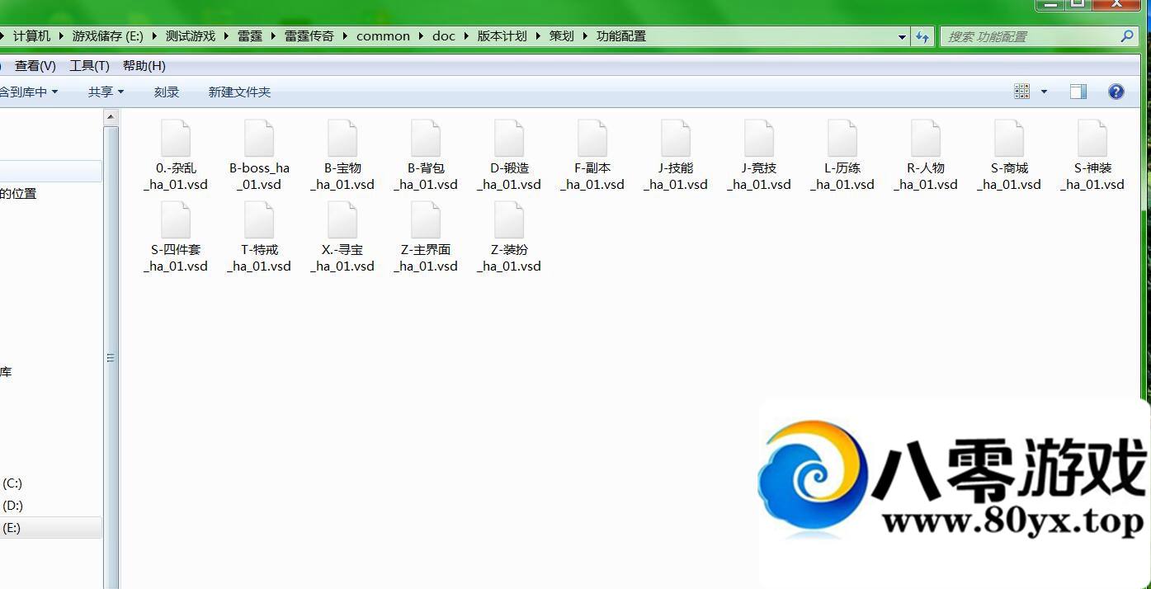Select the S-商城_ha_01.vsd file icon

[1009, 139]
